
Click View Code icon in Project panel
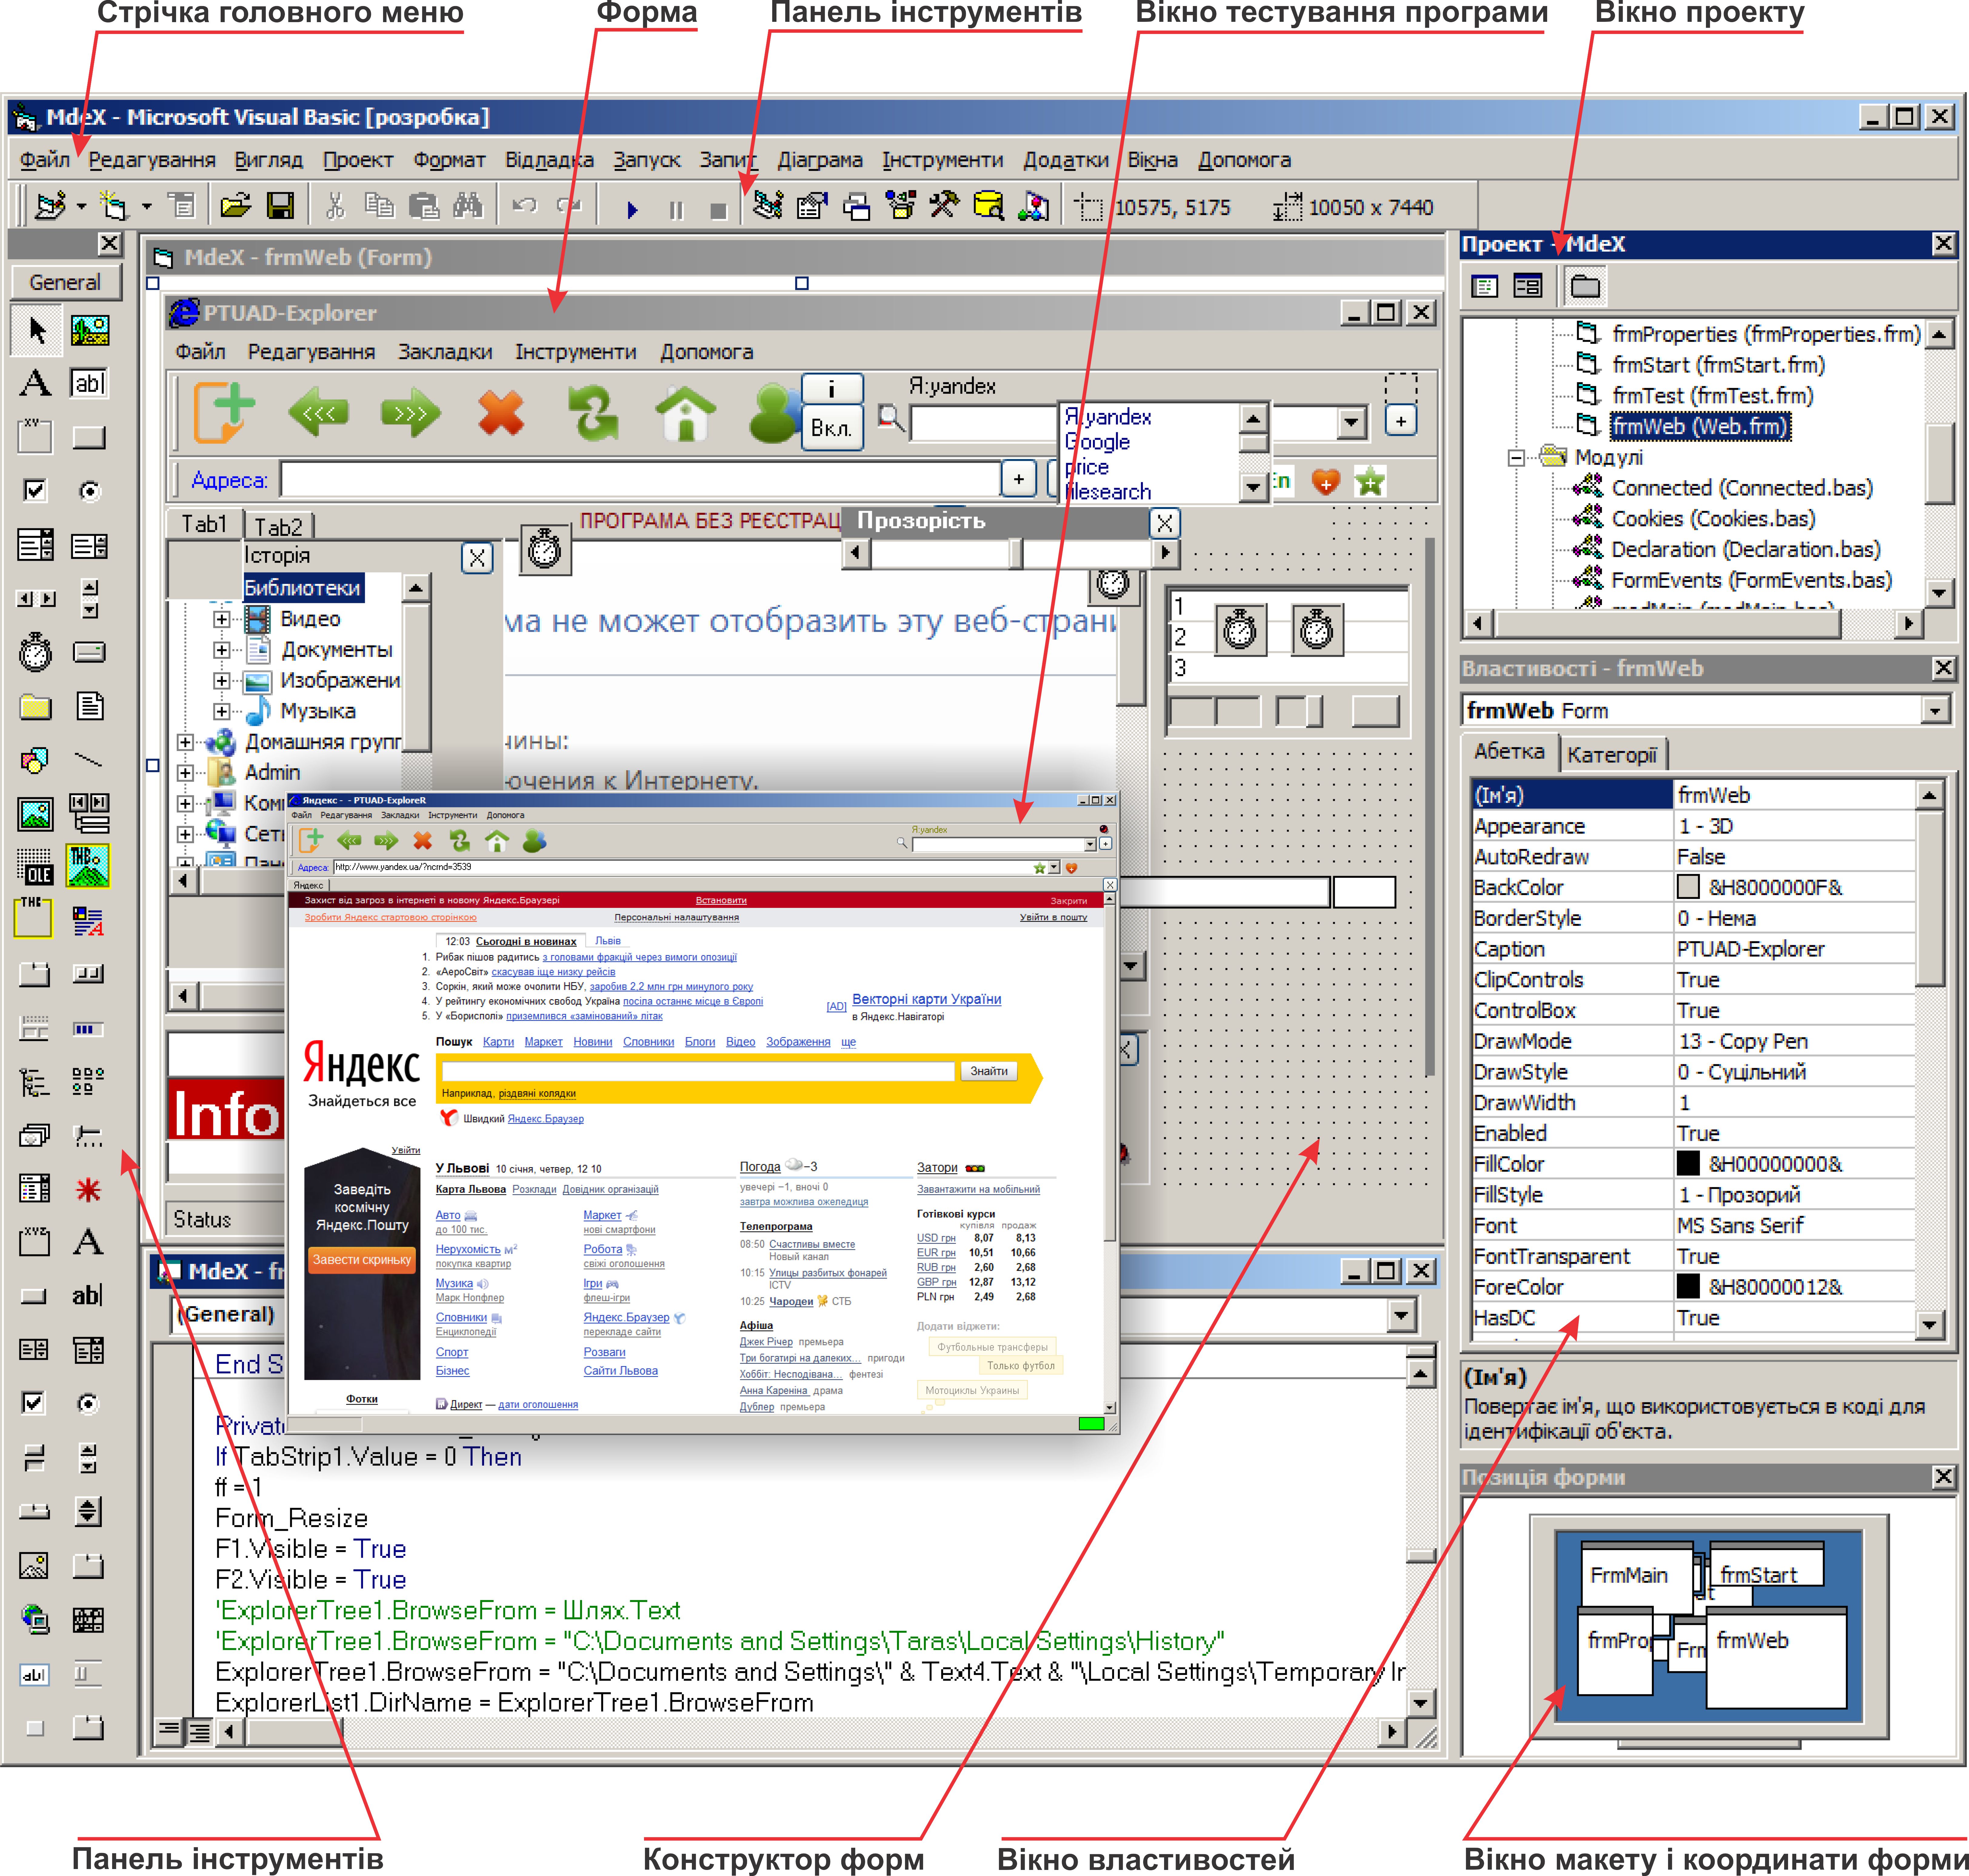click(1485, 287)
